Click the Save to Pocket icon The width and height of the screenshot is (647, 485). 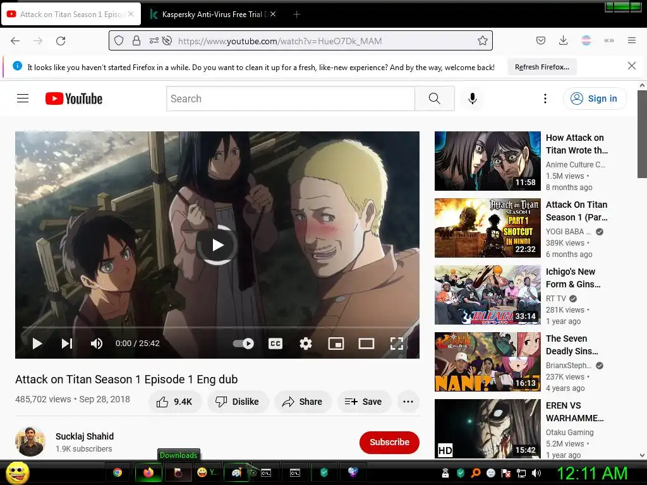541,40
